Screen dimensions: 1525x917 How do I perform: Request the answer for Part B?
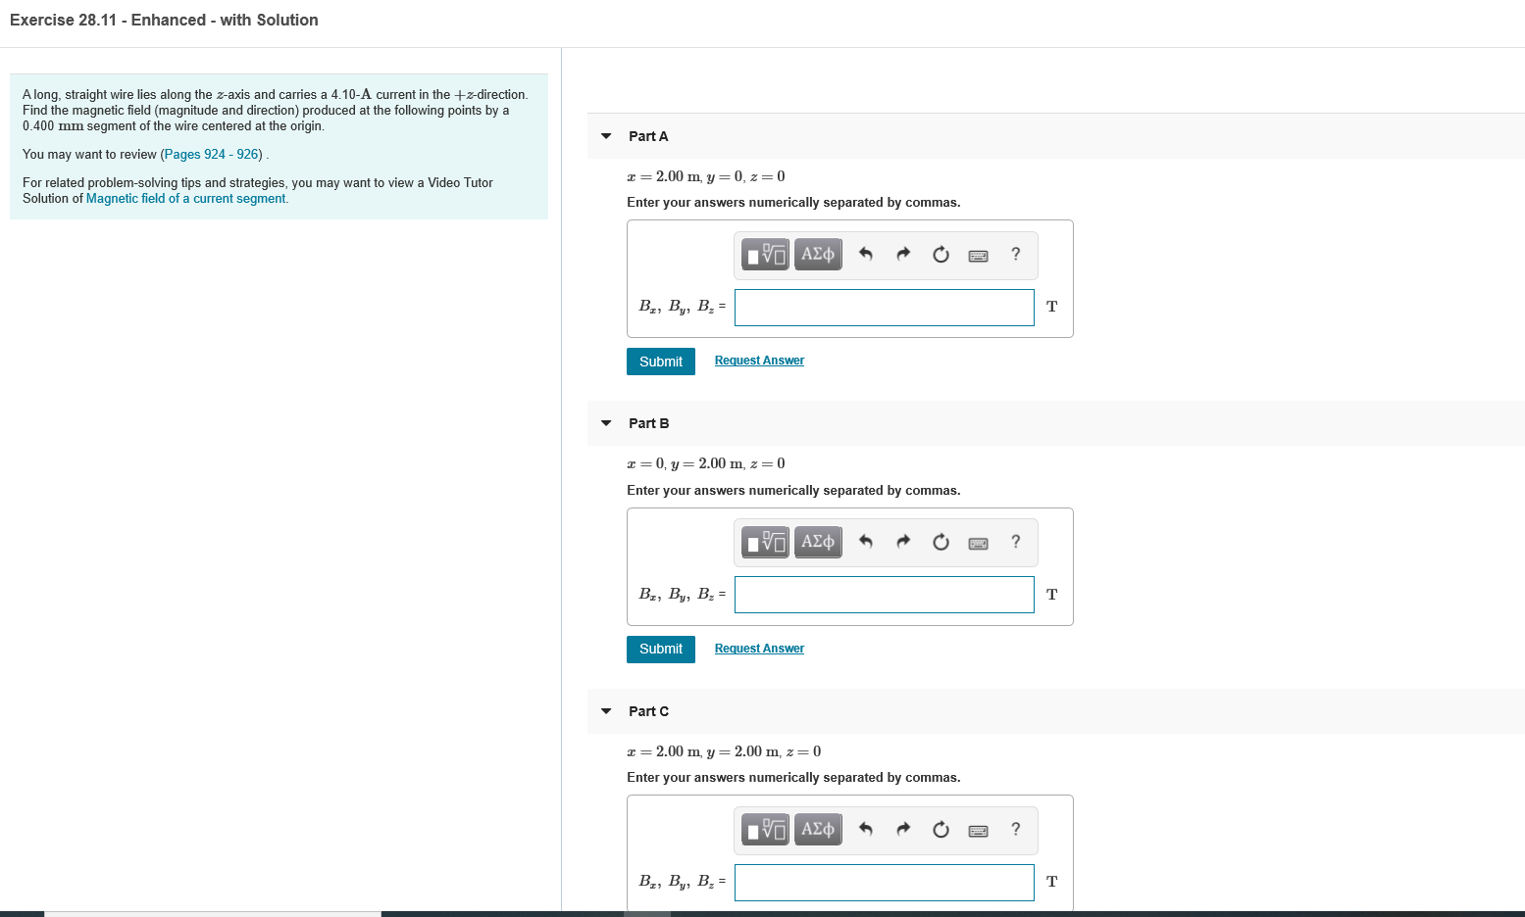point(759,648)
